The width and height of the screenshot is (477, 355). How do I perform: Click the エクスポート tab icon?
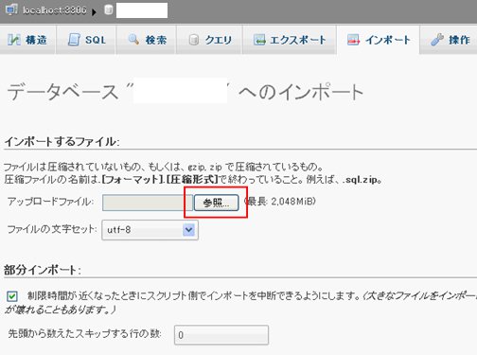coord(259,40)
